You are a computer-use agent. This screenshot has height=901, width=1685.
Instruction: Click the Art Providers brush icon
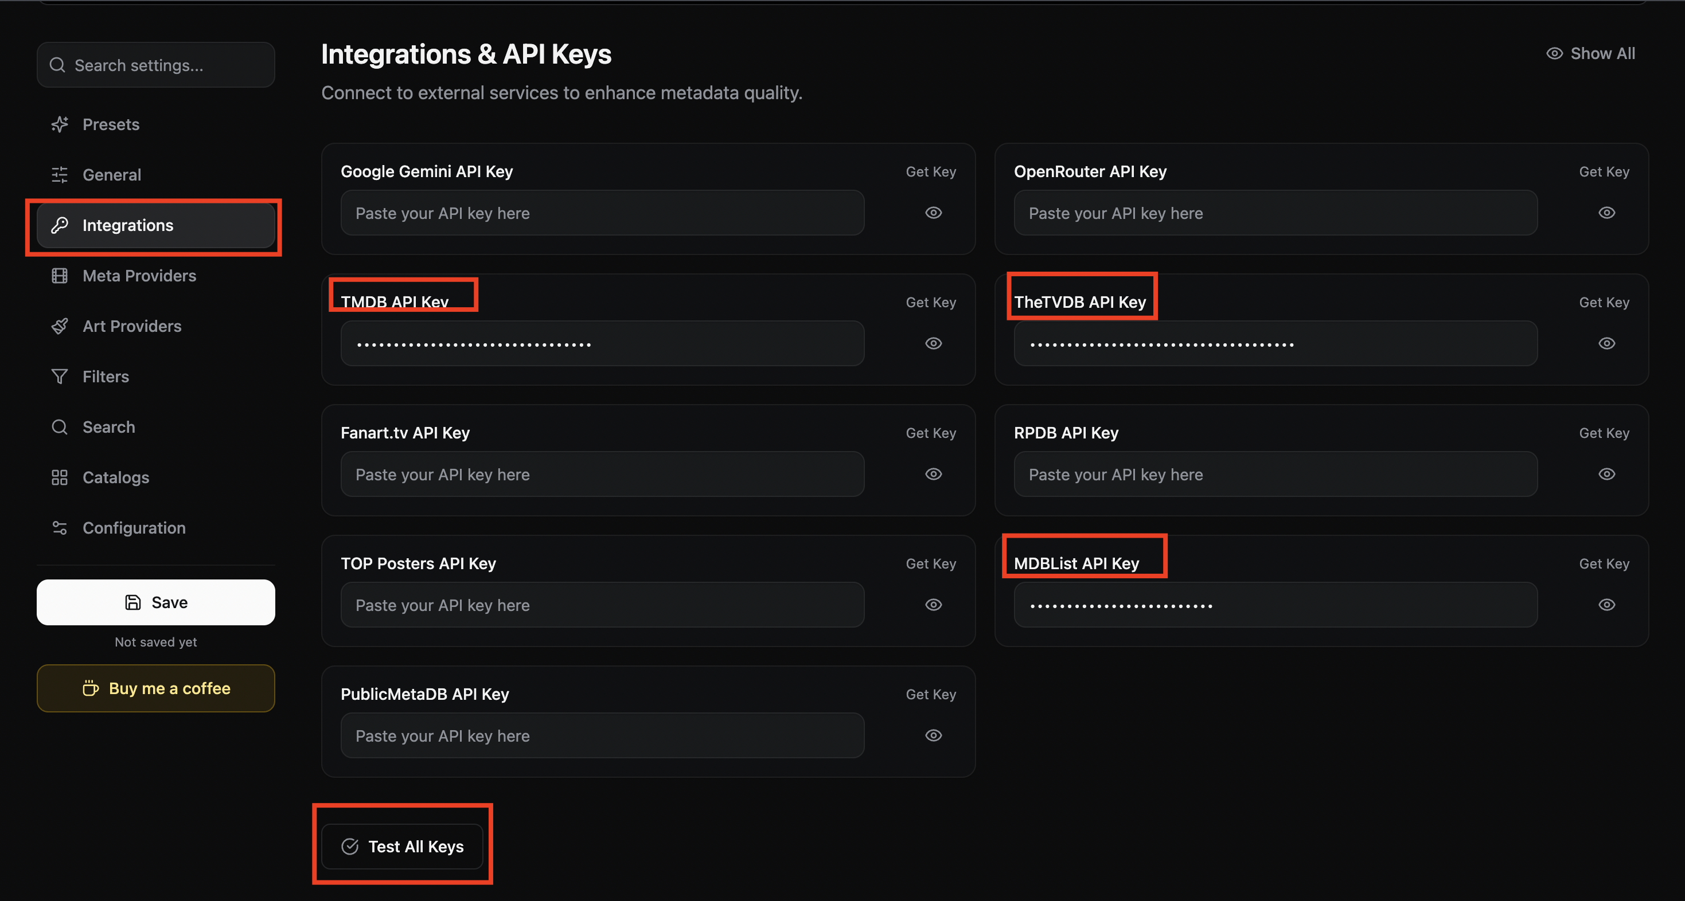pos(60,326)
